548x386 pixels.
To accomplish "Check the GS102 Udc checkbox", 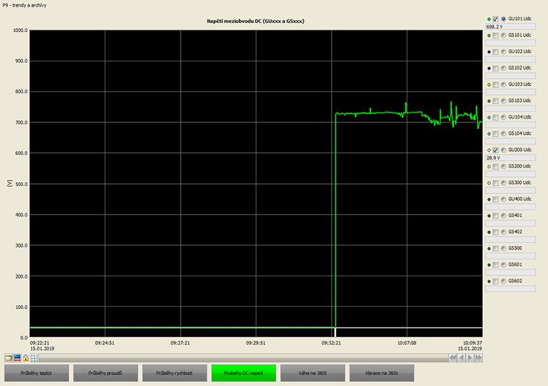I will click(495, 68).
